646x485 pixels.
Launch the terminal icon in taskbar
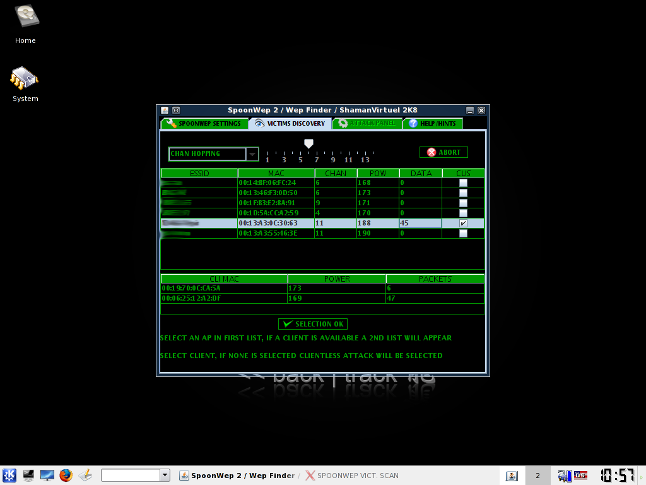[28, 476]
